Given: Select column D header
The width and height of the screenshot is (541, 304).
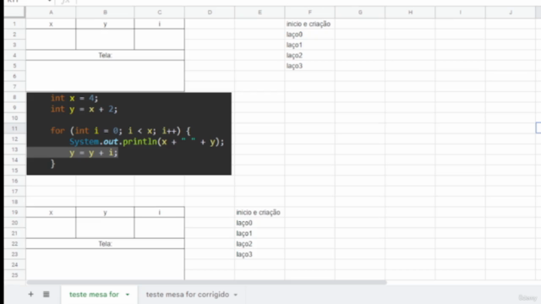Looking at the screenshot, I should point(210,13).
